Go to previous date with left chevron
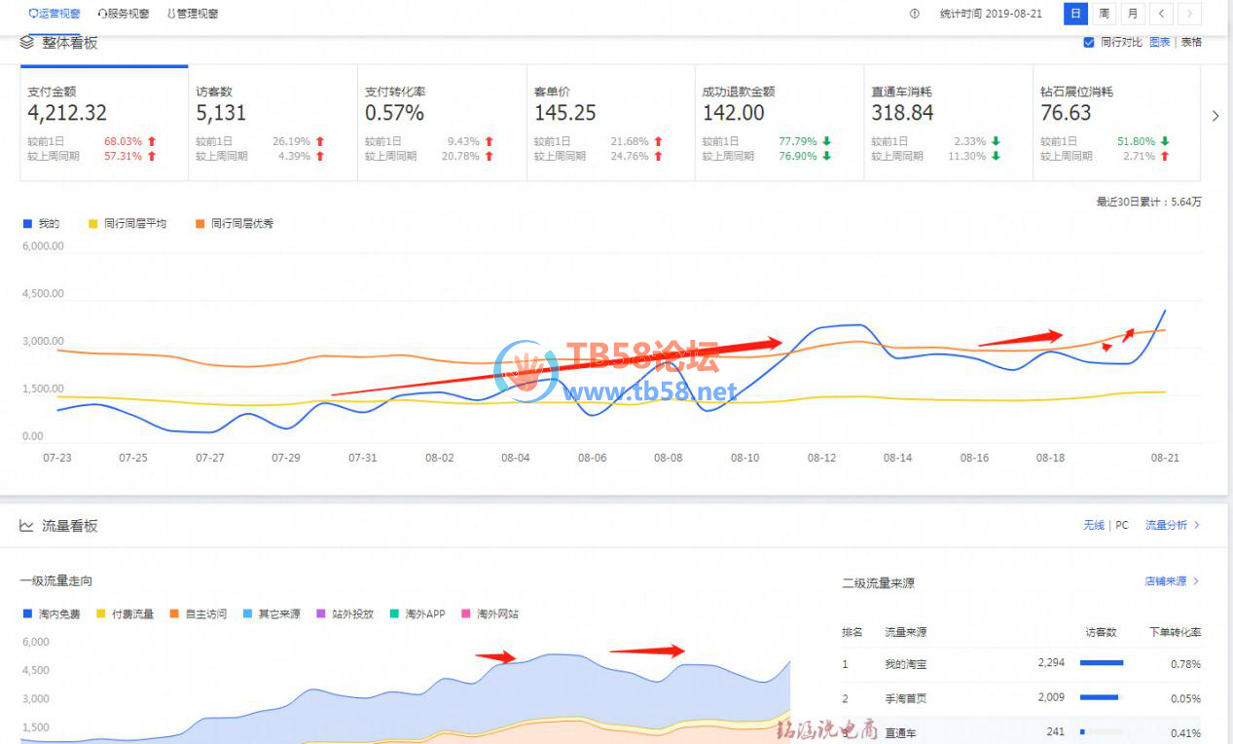This screenshot has height=744, width=1233. pos(1161,14)
